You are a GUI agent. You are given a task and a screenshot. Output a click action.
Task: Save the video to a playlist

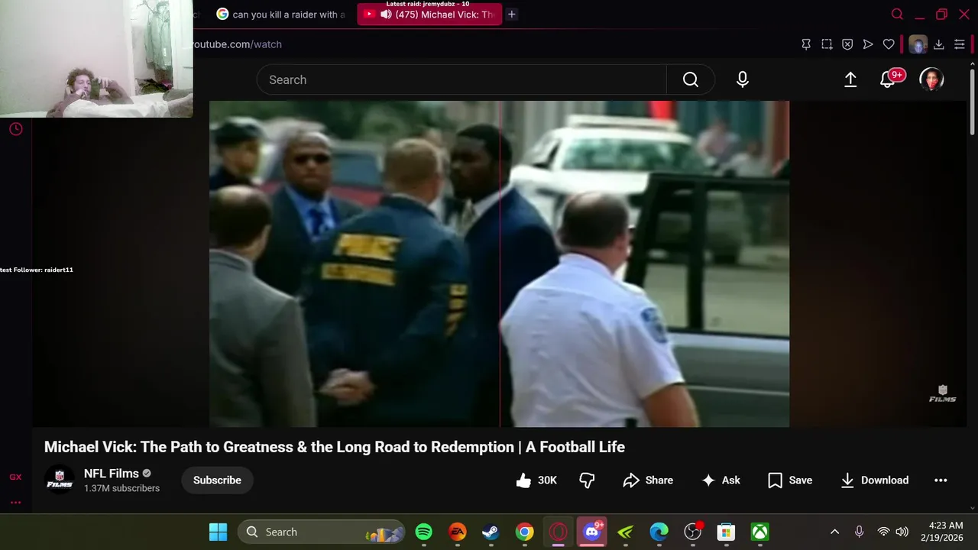click(x=790, y=480)
